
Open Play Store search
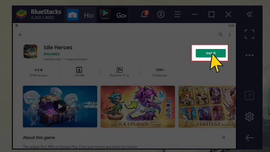[x=221, y=35]
